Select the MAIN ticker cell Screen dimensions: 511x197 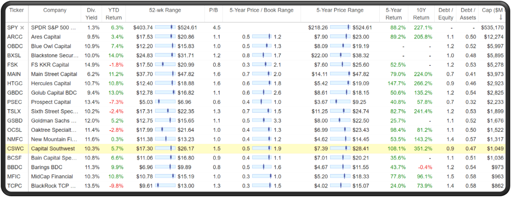tap(15, 74)
